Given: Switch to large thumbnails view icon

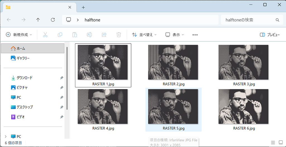Looking at the screenshot, I should click(x=280, y=143).
